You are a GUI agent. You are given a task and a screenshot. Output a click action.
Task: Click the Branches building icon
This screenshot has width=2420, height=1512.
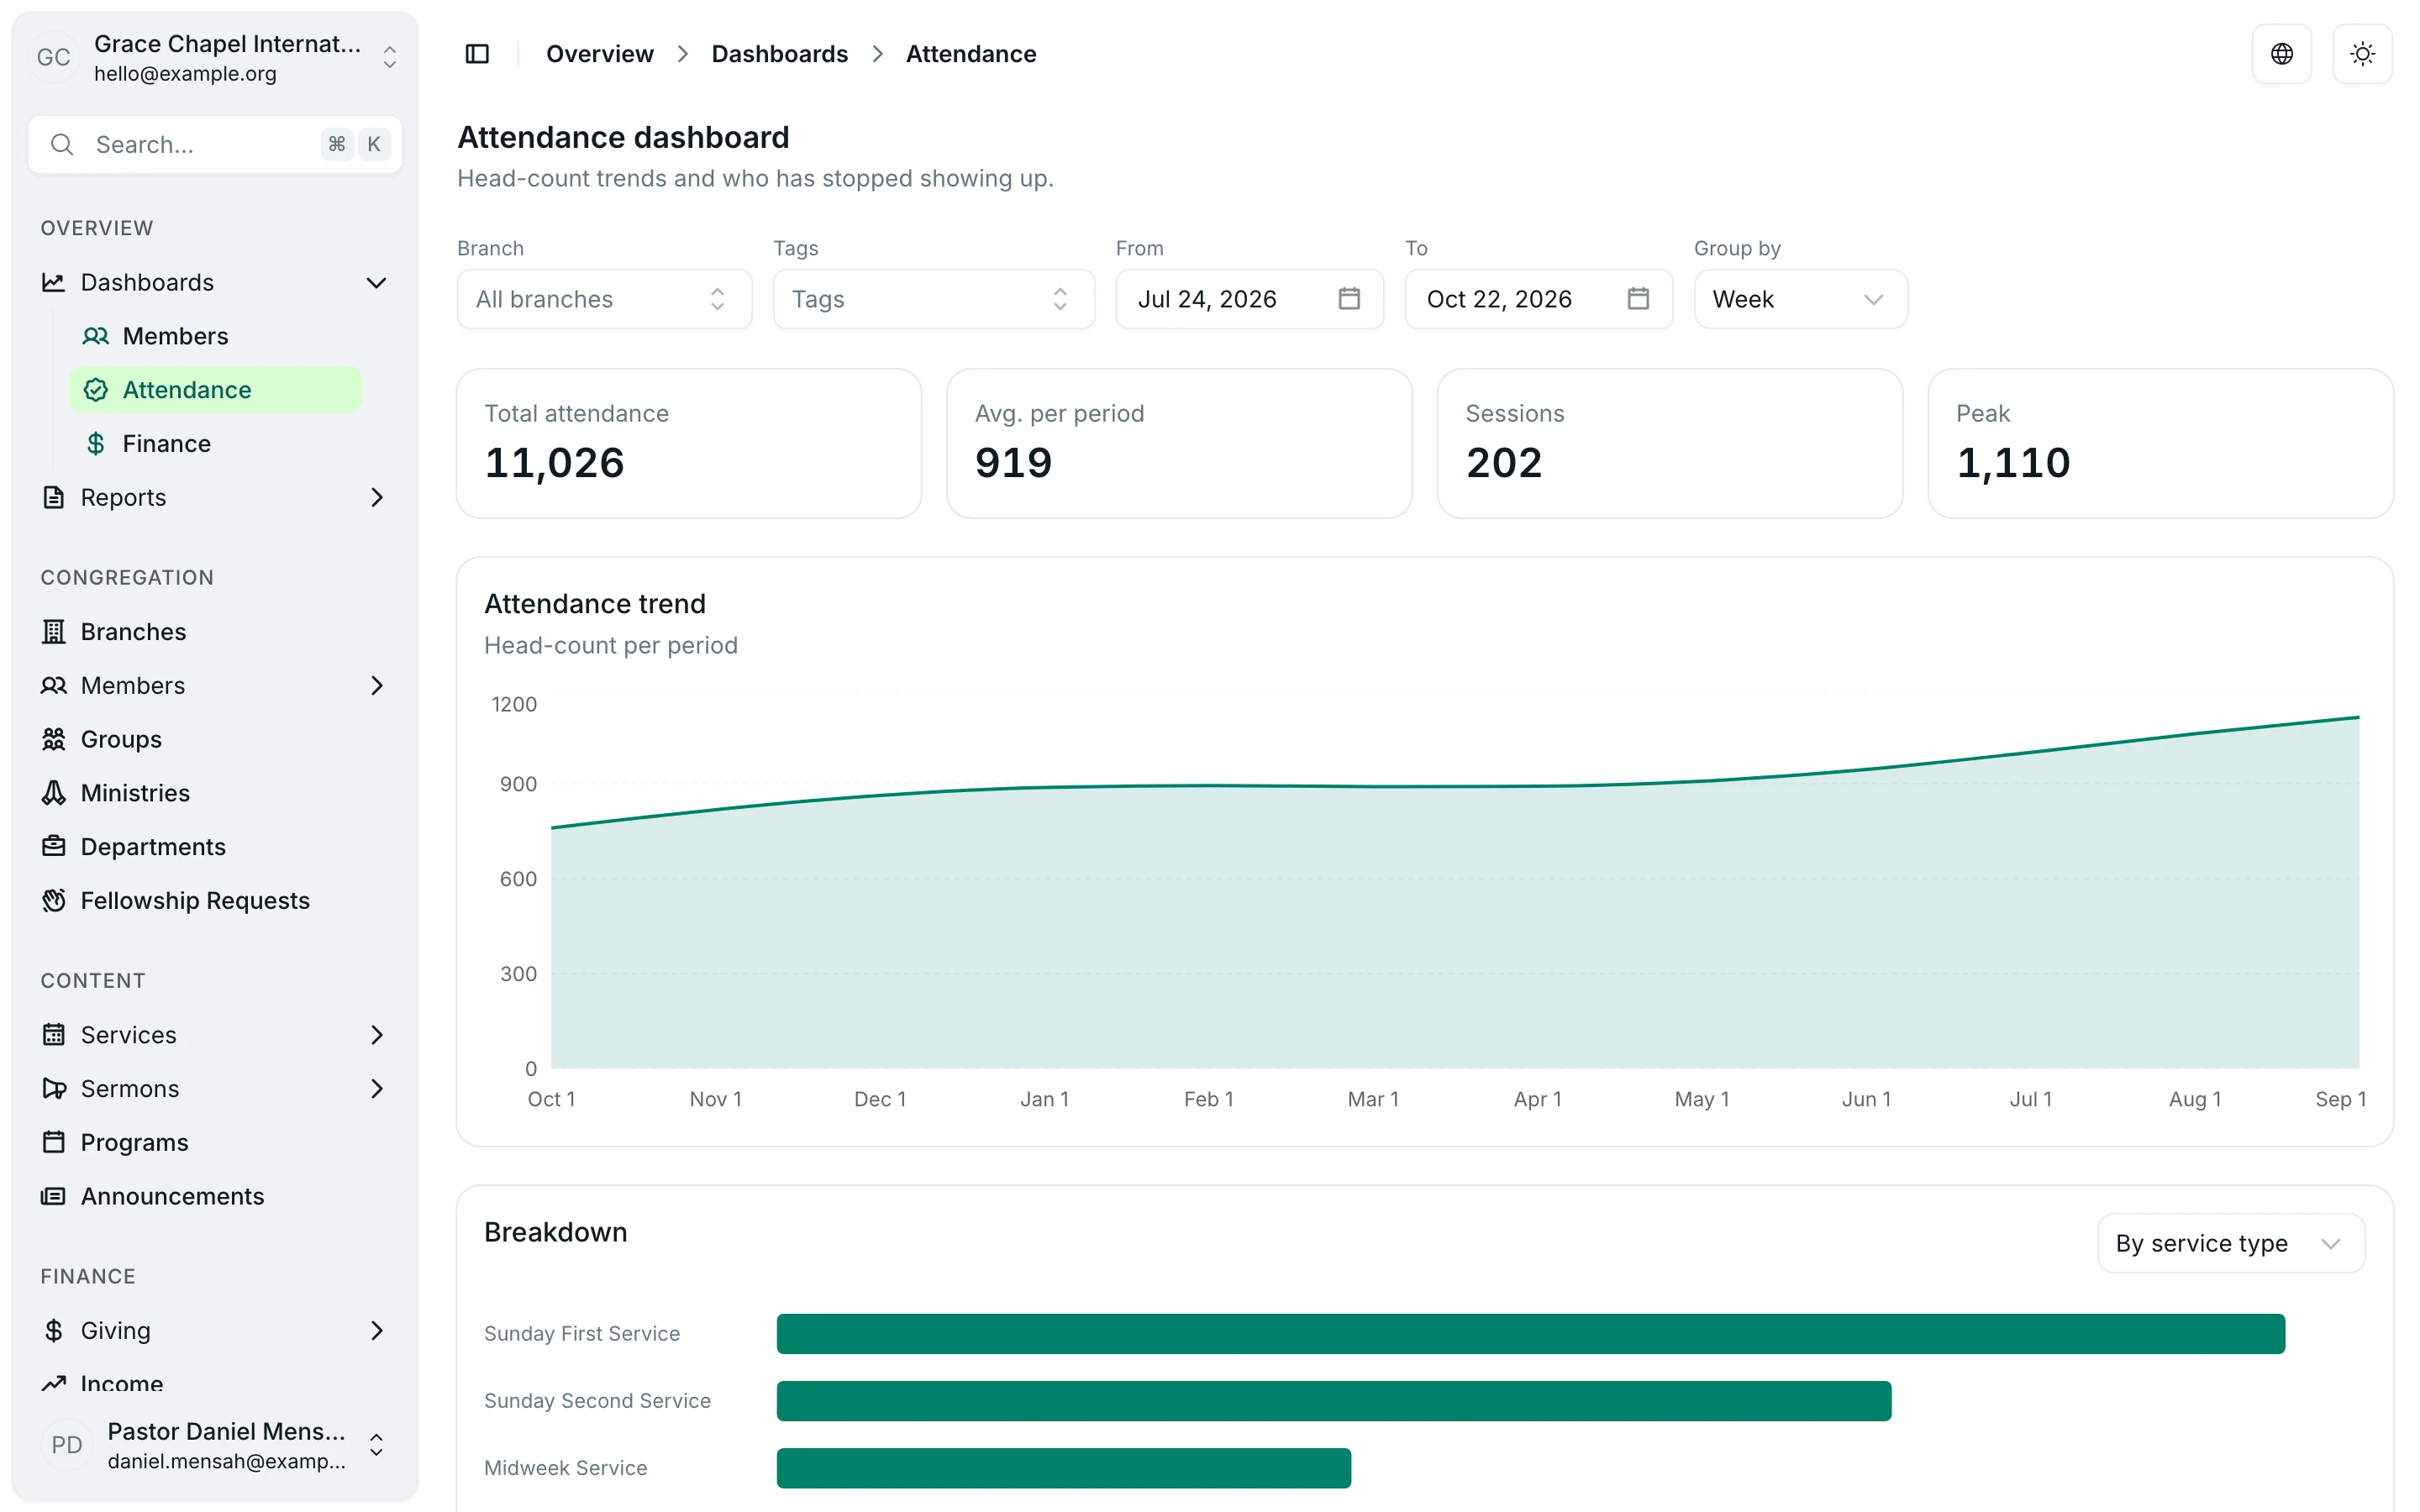(54, 632)
